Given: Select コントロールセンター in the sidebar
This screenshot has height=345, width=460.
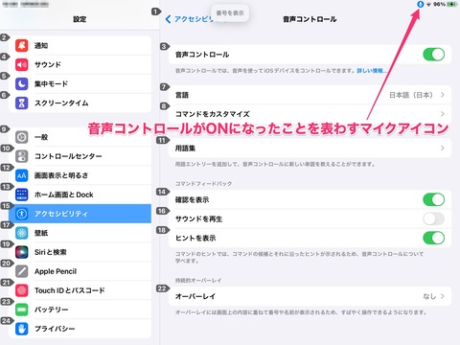Looking at the screenshot, I should tap(80, 156).
